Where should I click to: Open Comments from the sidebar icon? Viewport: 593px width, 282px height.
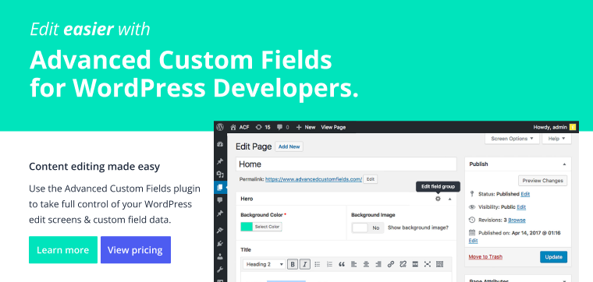[220, 199]
